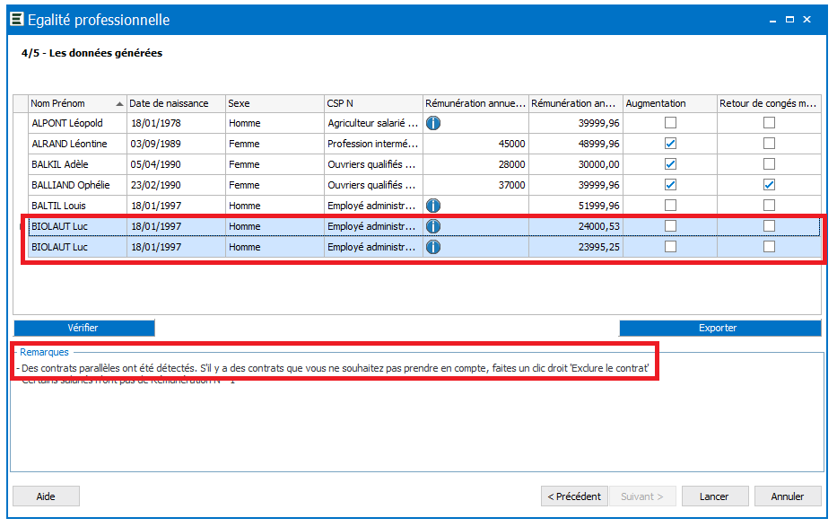Tick Retour de congés for BIOLAUT Luc row 23995,25

click(769, 247)
